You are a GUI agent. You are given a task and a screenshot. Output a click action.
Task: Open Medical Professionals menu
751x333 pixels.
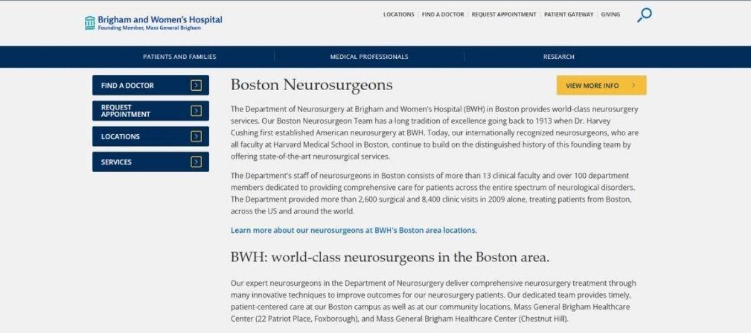pyautogui.click(x=369, y=57)
